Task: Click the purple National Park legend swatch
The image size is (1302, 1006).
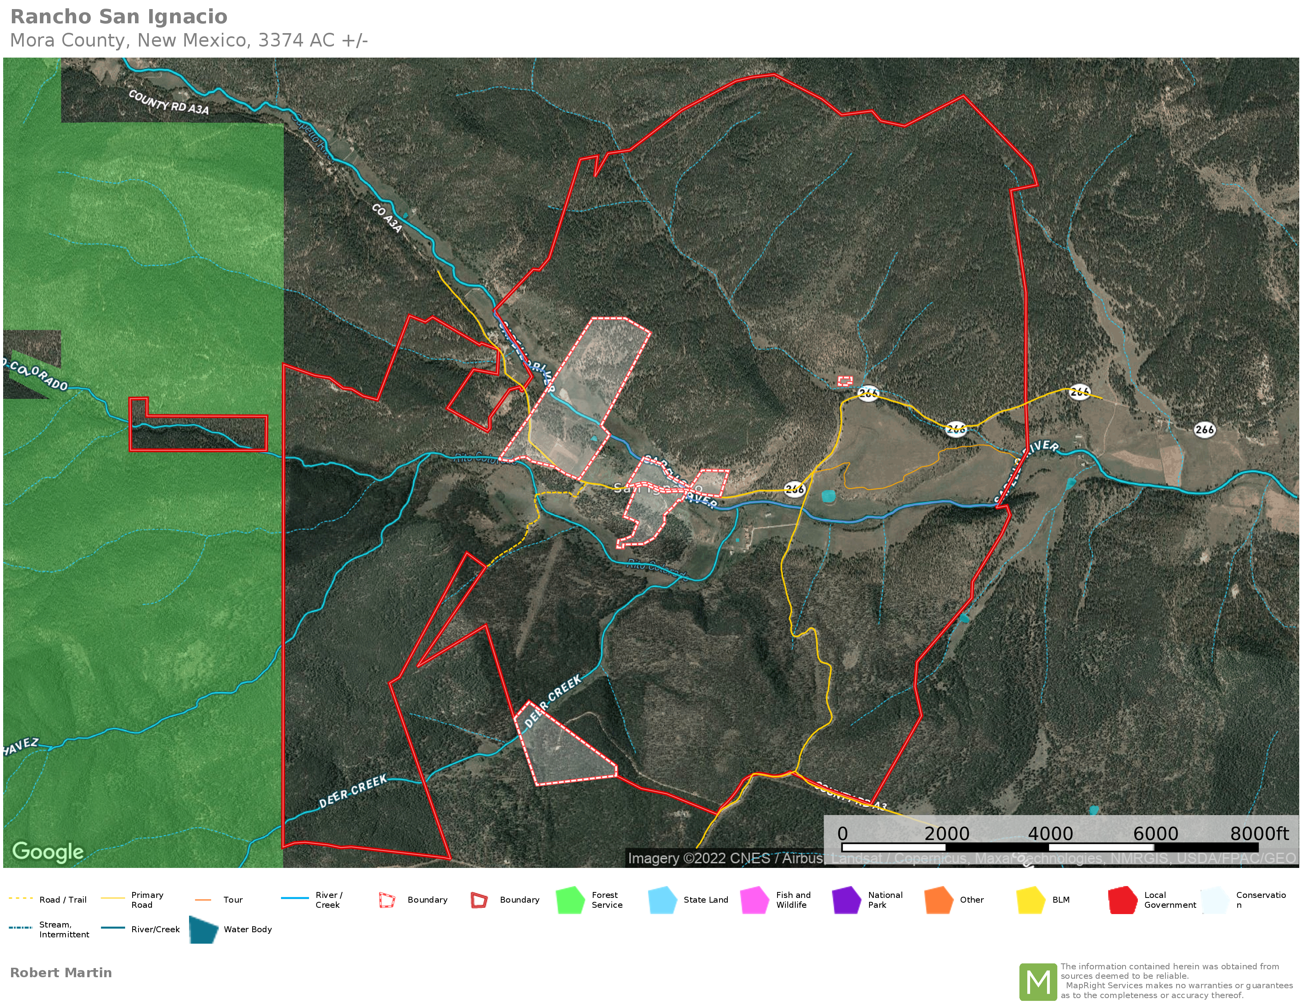Action: (846, 900)
